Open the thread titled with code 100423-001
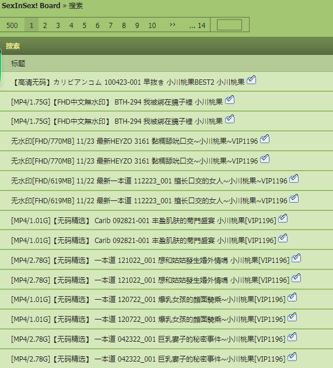This screenshot has width=333, height=368. click(128, 82)
